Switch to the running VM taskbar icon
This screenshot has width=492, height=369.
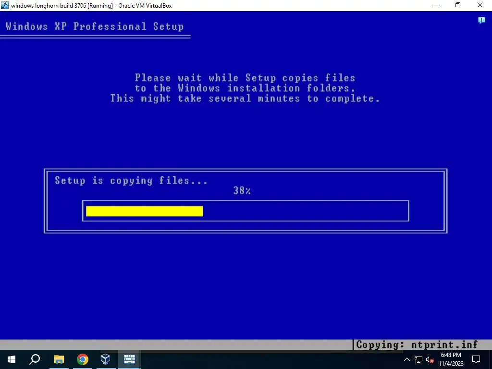(129, 359)
